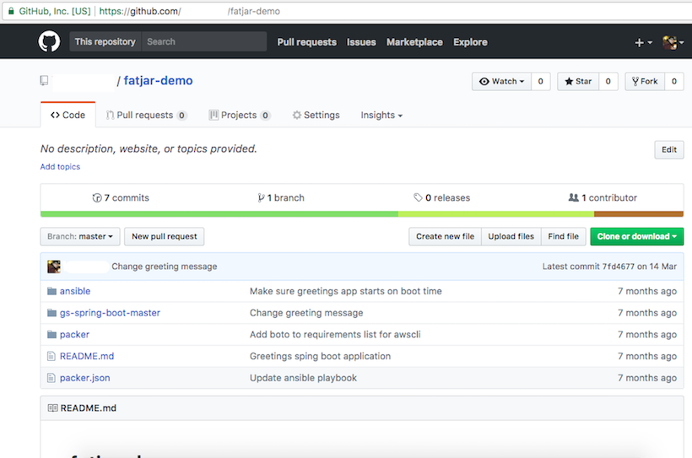This screenshot has width=692, height=458.
Task: Click the forks count next to Fork
Action: (674, 81)
